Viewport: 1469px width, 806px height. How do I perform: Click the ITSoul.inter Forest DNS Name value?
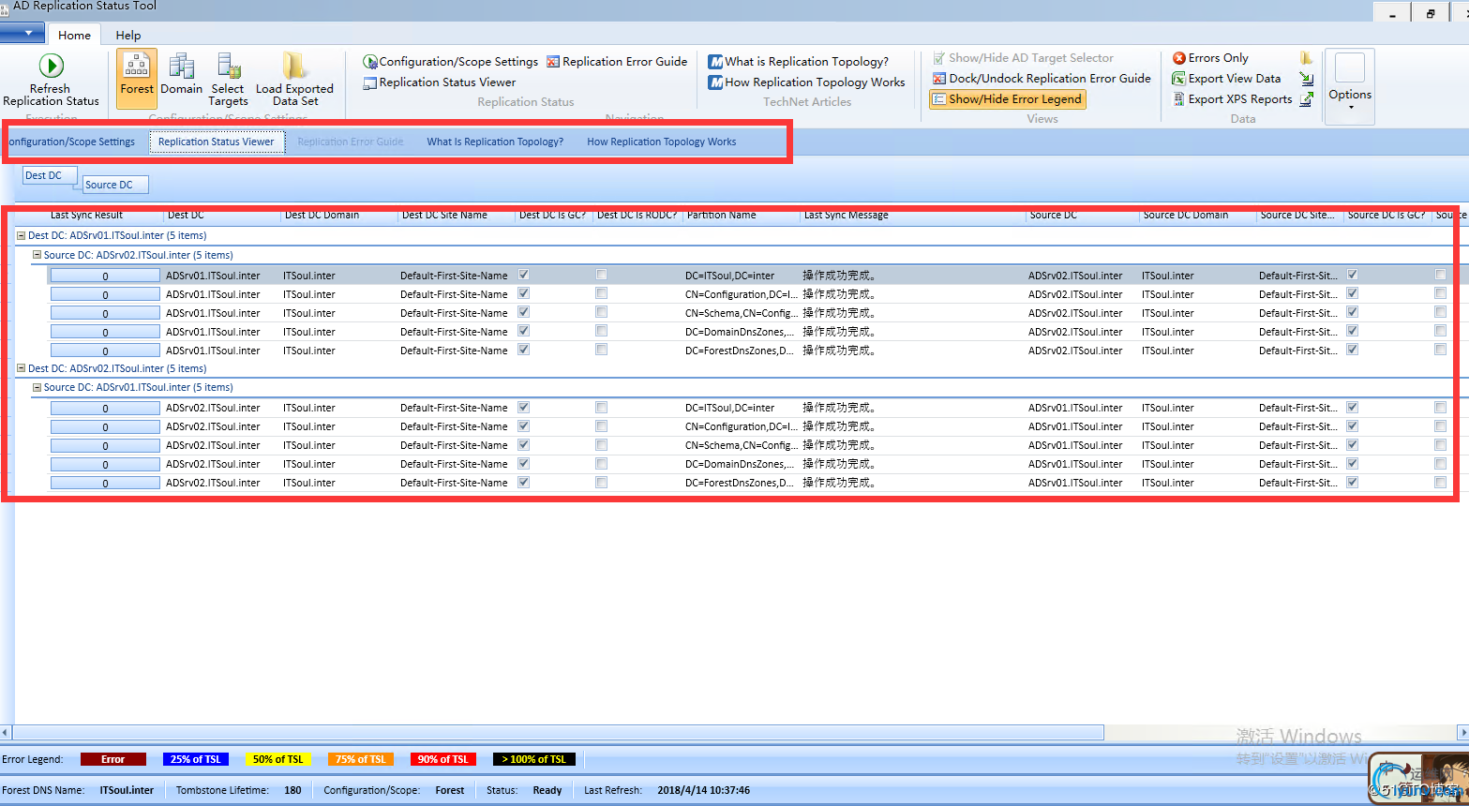tap(127, 790)
